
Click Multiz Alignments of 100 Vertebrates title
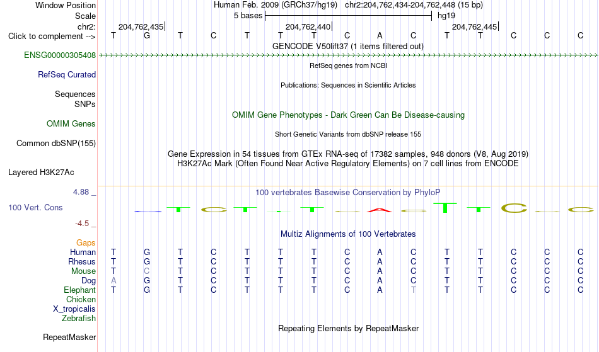[348, 234]
